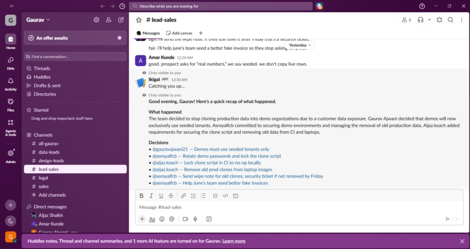This screenshot has width=470, height=249.
Task: Open DMs from the left rail
Action: (10, 62)
